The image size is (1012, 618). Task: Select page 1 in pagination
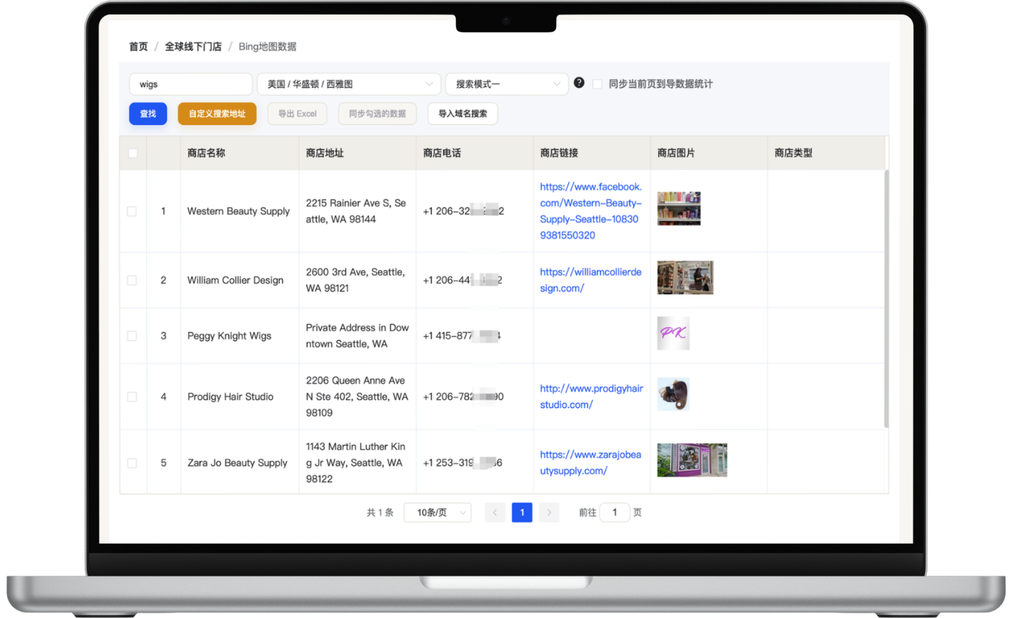522,512
